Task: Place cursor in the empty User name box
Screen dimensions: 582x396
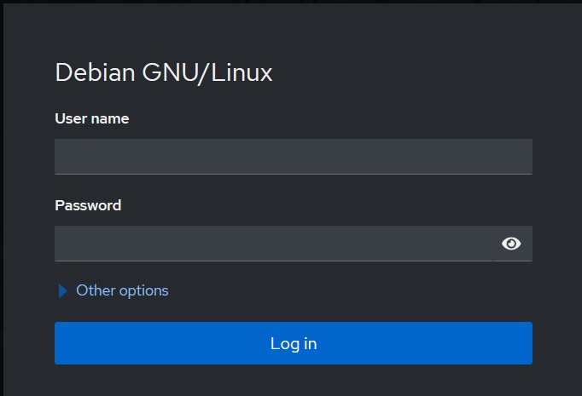Action: 294,157
